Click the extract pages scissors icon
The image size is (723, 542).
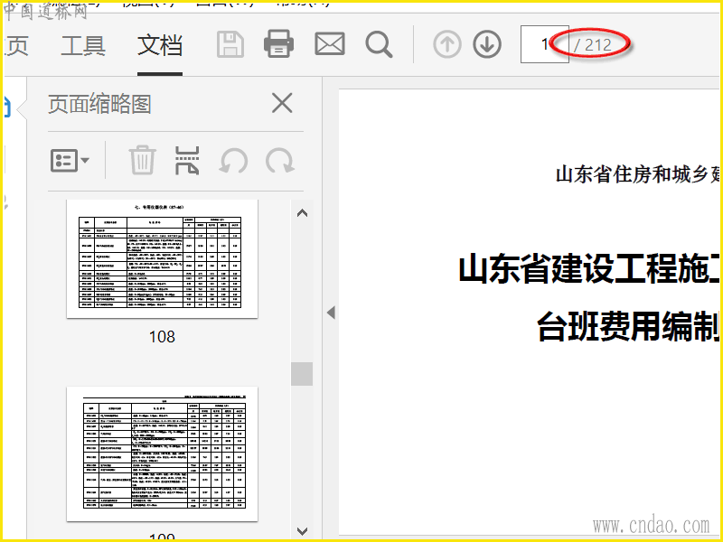[x=187, y=161]
